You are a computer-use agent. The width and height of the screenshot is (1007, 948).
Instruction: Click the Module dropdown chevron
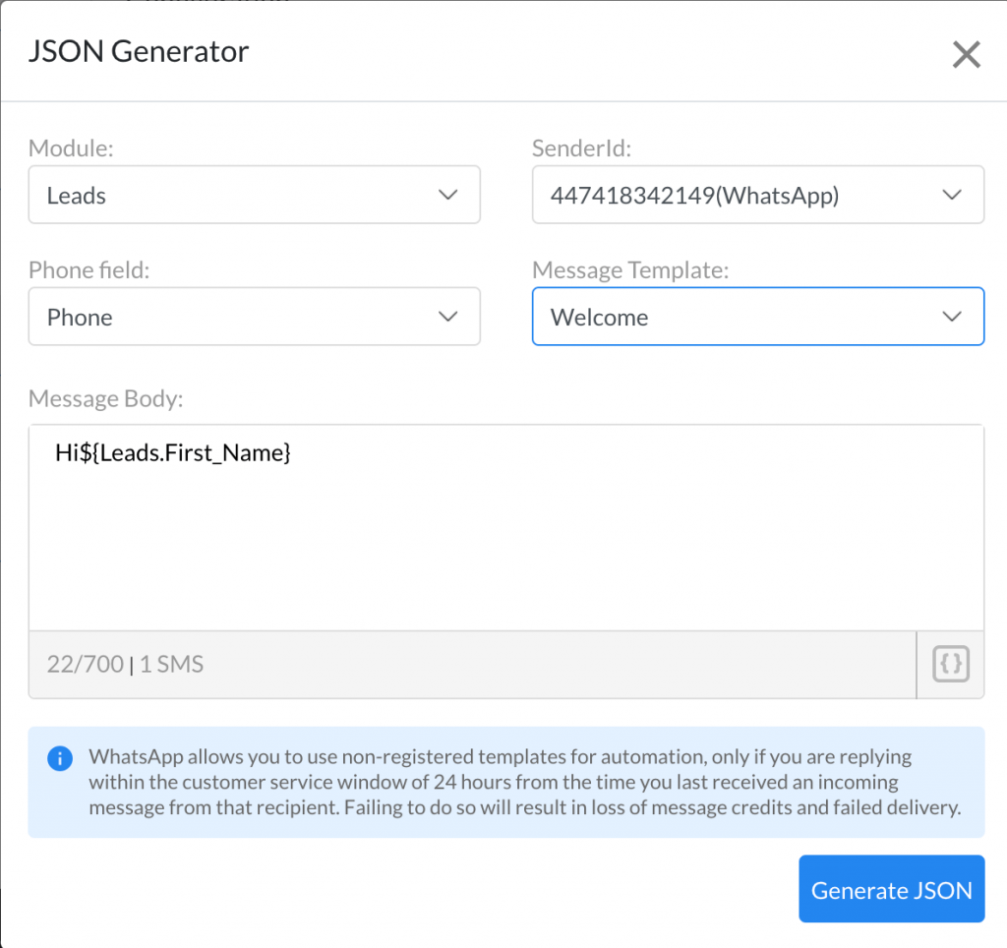[447, 195]
